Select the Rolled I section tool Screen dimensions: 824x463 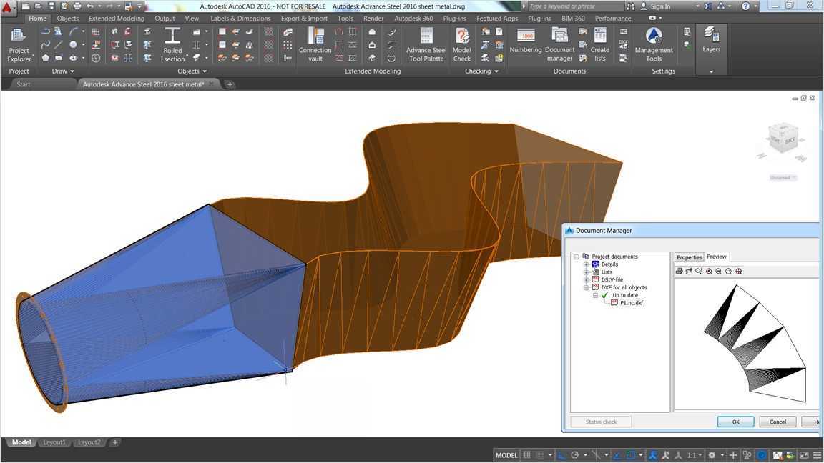pyautogui.click(x=172, y=45)
